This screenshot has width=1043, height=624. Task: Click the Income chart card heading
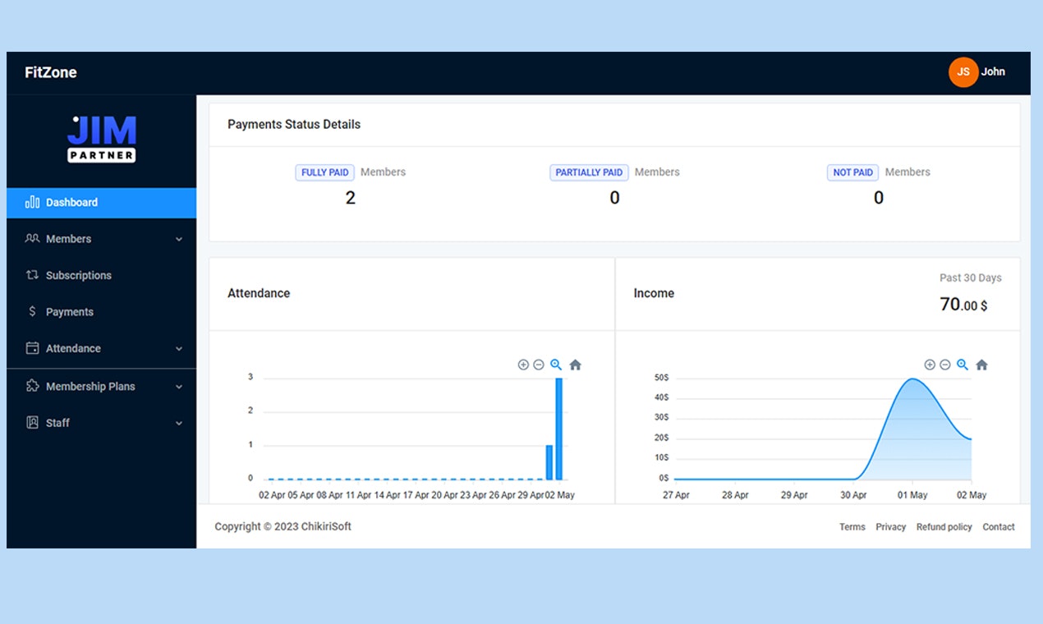(654, 293)
